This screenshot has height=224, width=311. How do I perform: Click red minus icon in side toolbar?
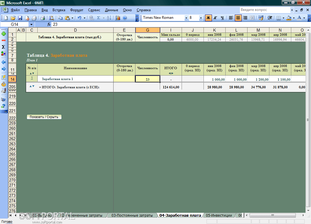[x=4, y=40]
